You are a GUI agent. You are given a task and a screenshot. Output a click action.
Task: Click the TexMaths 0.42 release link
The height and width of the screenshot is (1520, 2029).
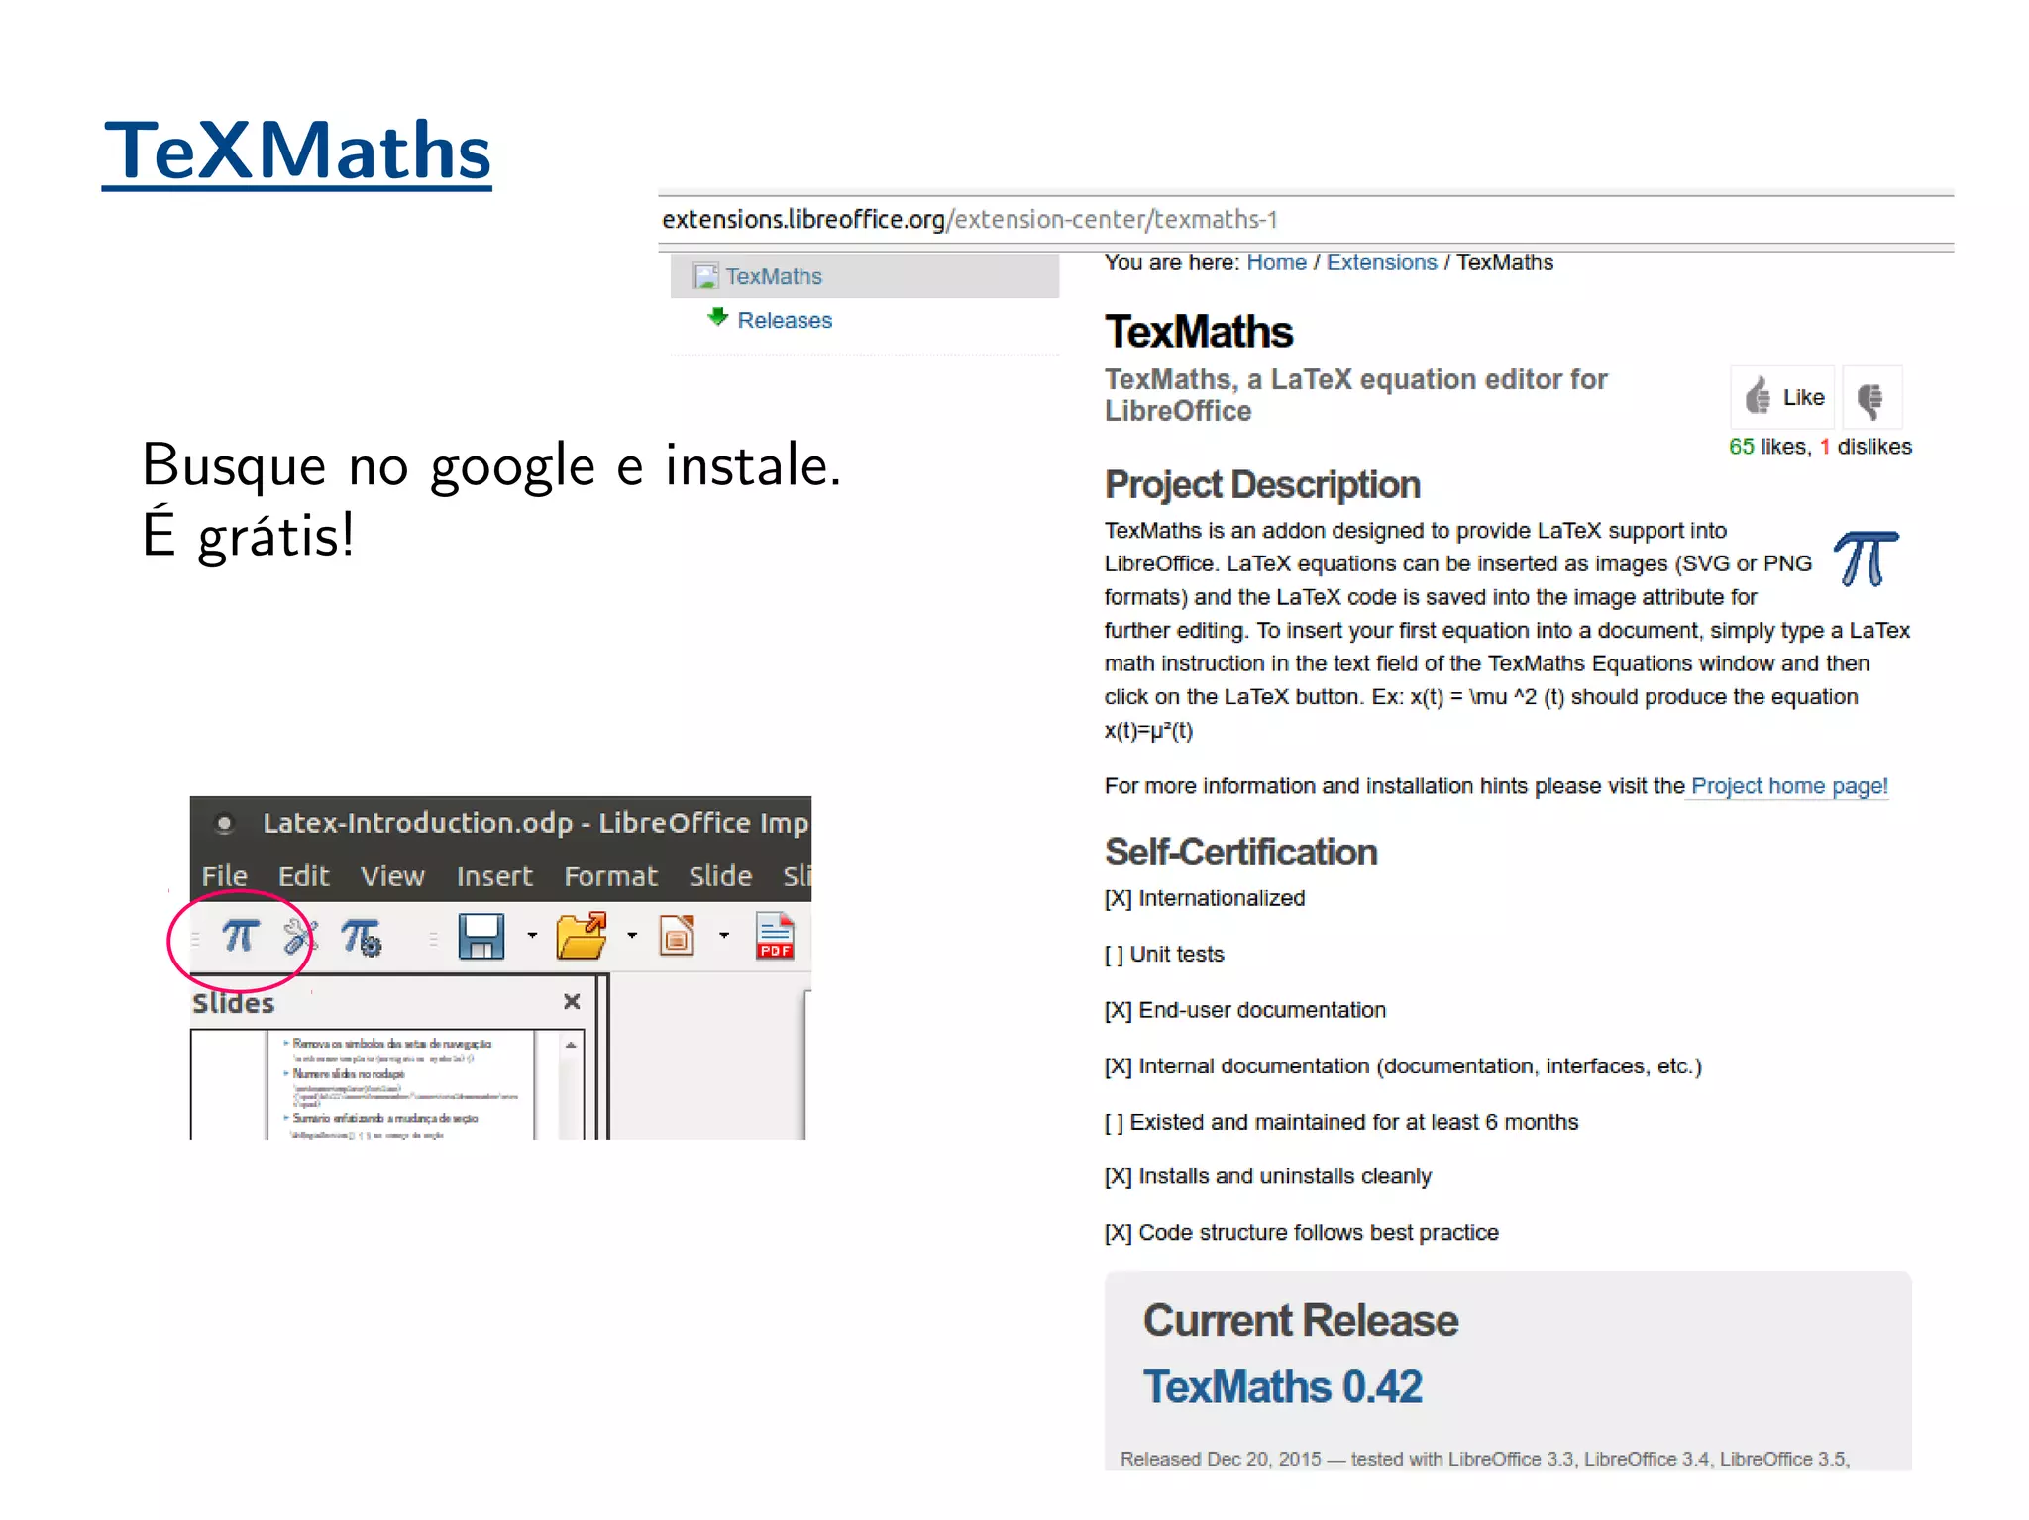(1283, 1386)
